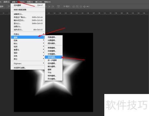The image size is (149, 116).
Task: Expand the 像素化 submenu
Action: tap(28, 50)
